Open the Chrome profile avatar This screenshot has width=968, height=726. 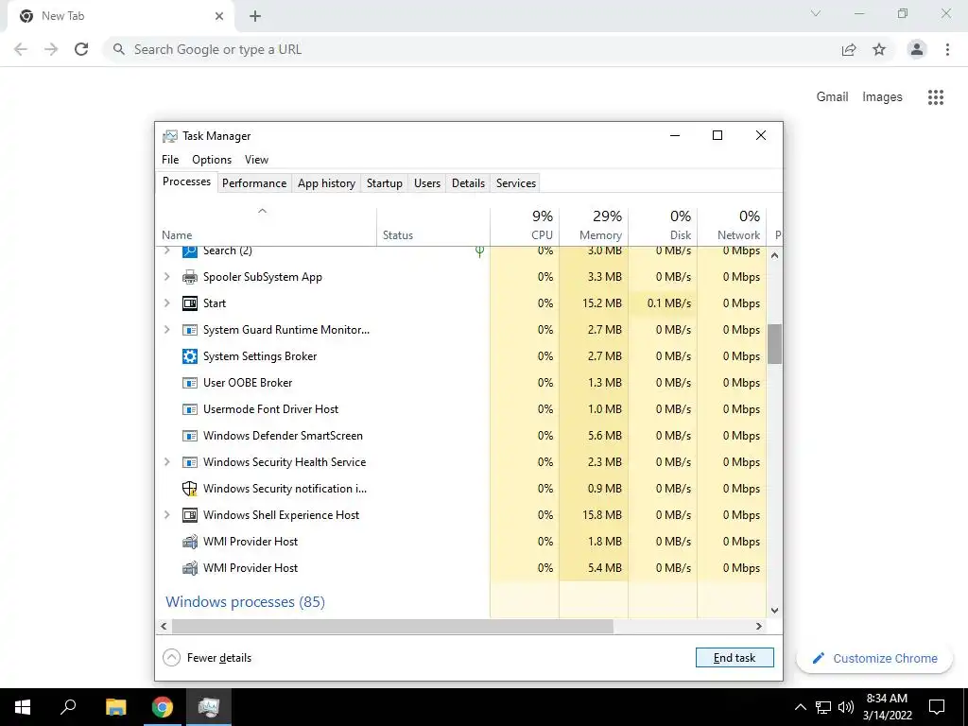tap(917, 49)
